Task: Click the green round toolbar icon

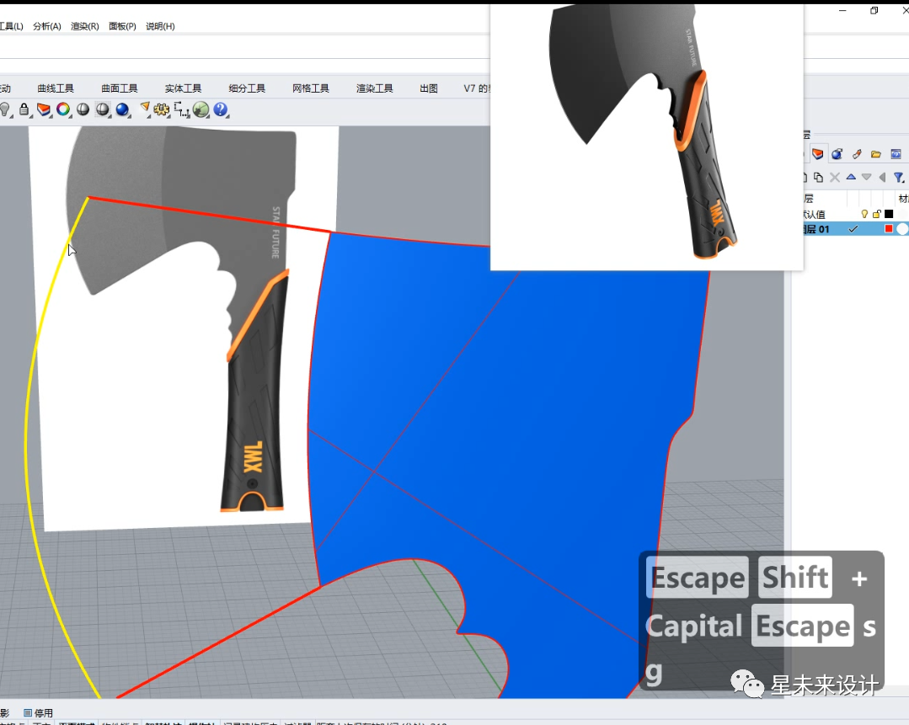Action: pyautogui.click(x=201, y=109)
